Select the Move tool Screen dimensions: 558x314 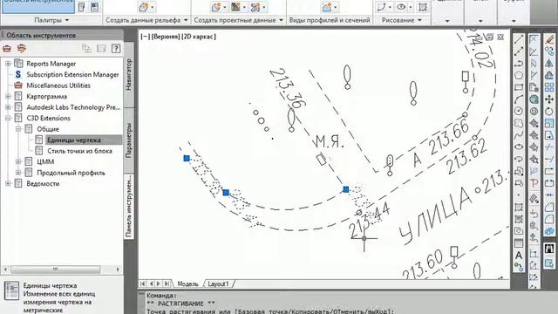pyautogui.click(x=549, y=99)
